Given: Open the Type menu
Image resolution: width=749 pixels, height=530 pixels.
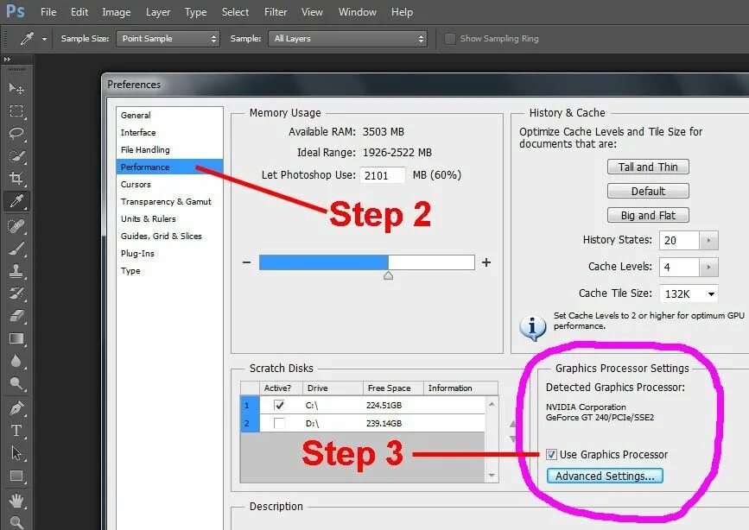Looking at the screenshot, I should 196,12.
